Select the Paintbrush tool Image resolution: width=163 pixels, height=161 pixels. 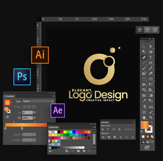coord(144,68)
